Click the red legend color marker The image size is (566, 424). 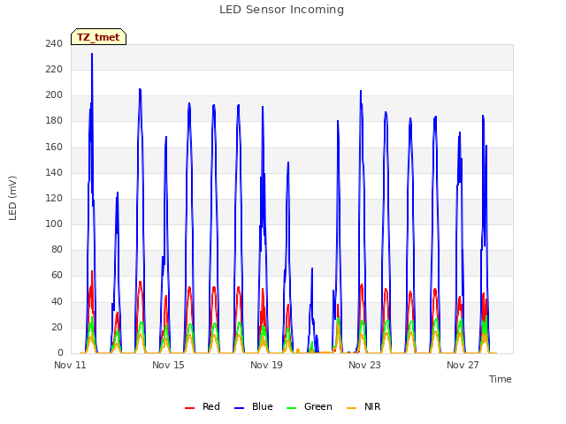point(189,408)
